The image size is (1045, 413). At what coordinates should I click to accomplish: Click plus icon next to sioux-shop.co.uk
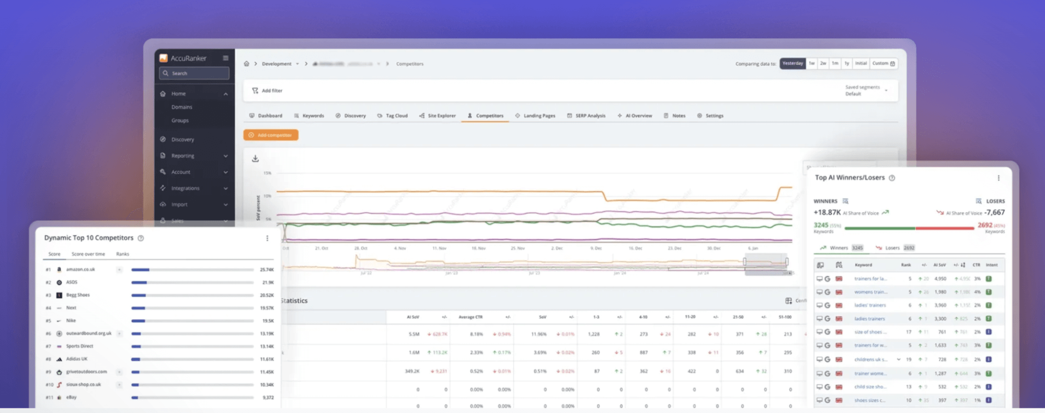[119, 385]
